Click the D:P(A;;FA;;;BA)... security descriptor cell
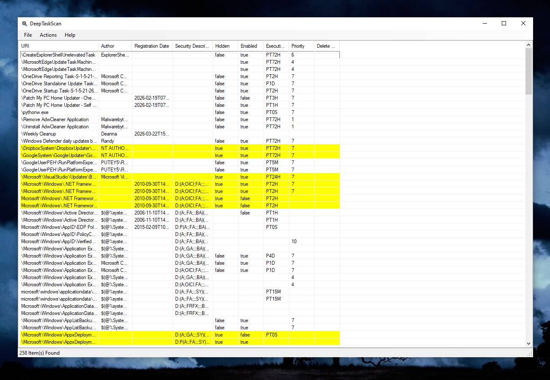This screenshot has height=380, width=550. (x=192, y=227)
